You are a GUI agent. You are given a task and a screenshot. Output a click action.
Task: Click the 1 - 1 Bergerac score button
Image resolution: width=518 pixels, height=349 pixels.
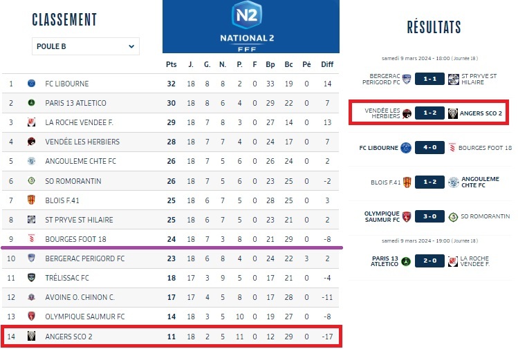tap(429, 79)
